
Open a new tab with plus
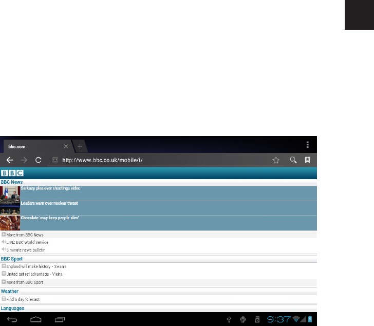point(80,146)
